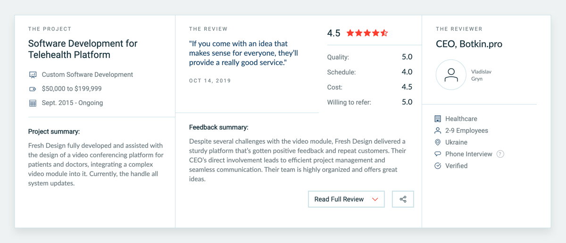566x243 pixels.
Task: Expand the Read Full Review chevron
Action: tap(375, 199)
